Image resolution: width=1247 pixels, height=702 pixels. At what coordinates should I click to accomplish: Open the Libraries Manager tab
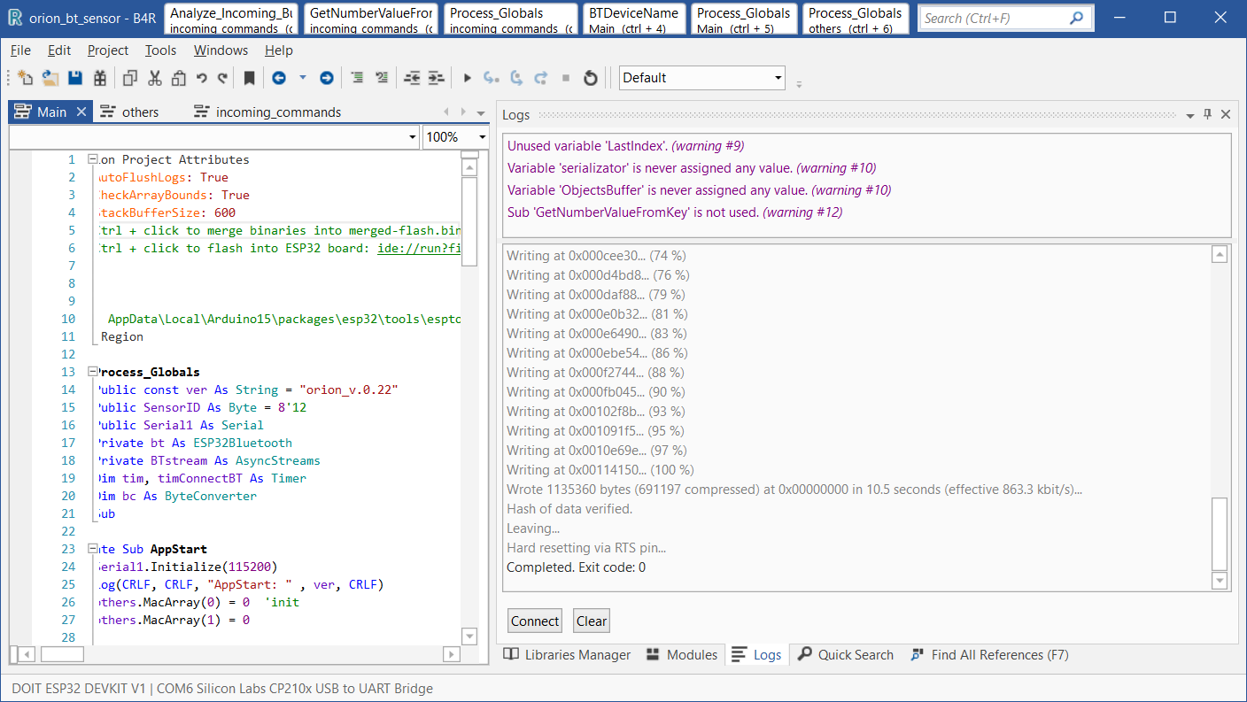pos(568,655)
